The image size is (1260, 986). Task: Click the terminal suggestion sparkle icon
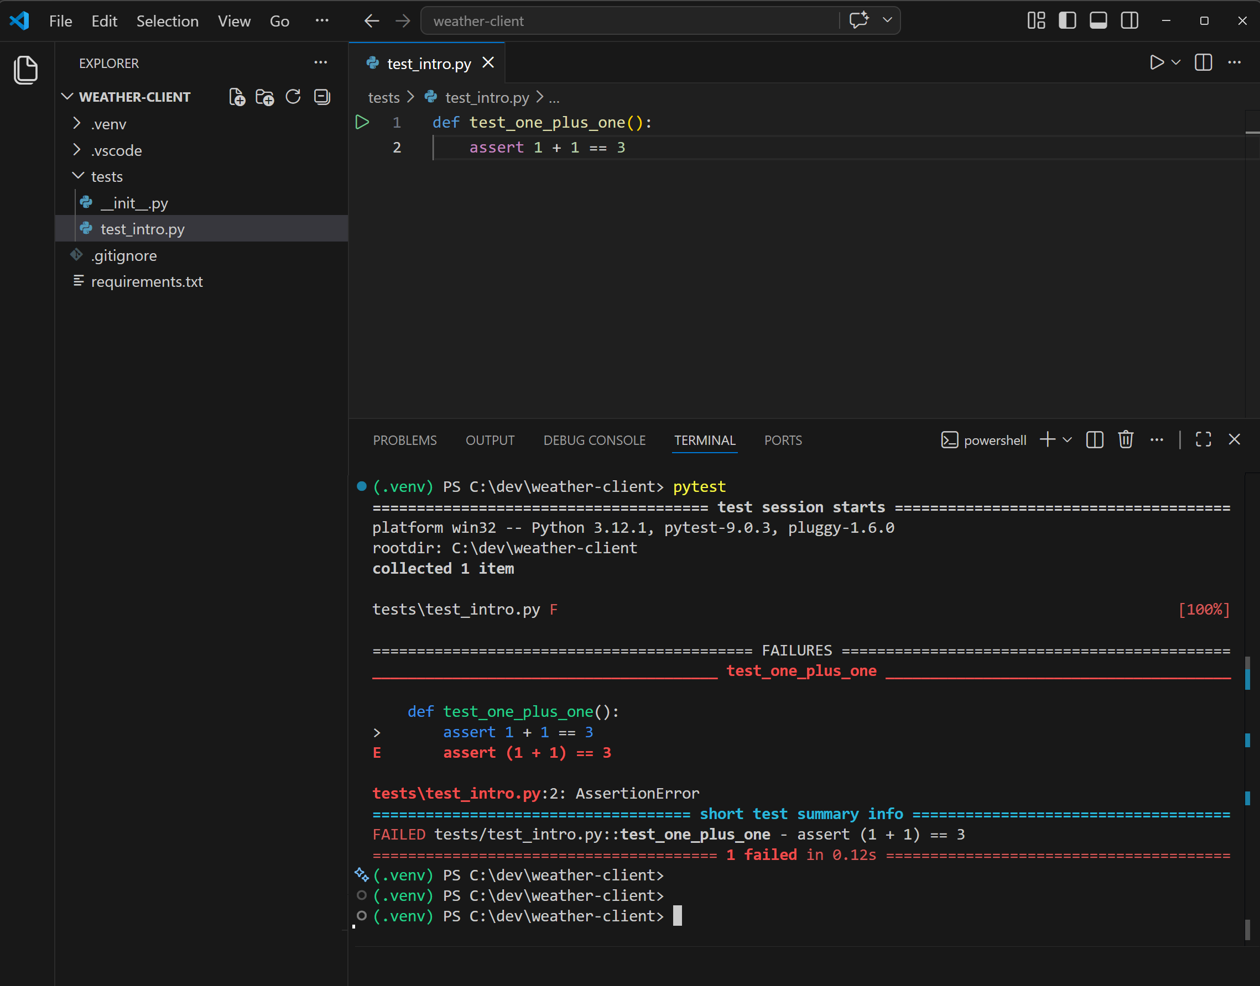pos(362,875)
